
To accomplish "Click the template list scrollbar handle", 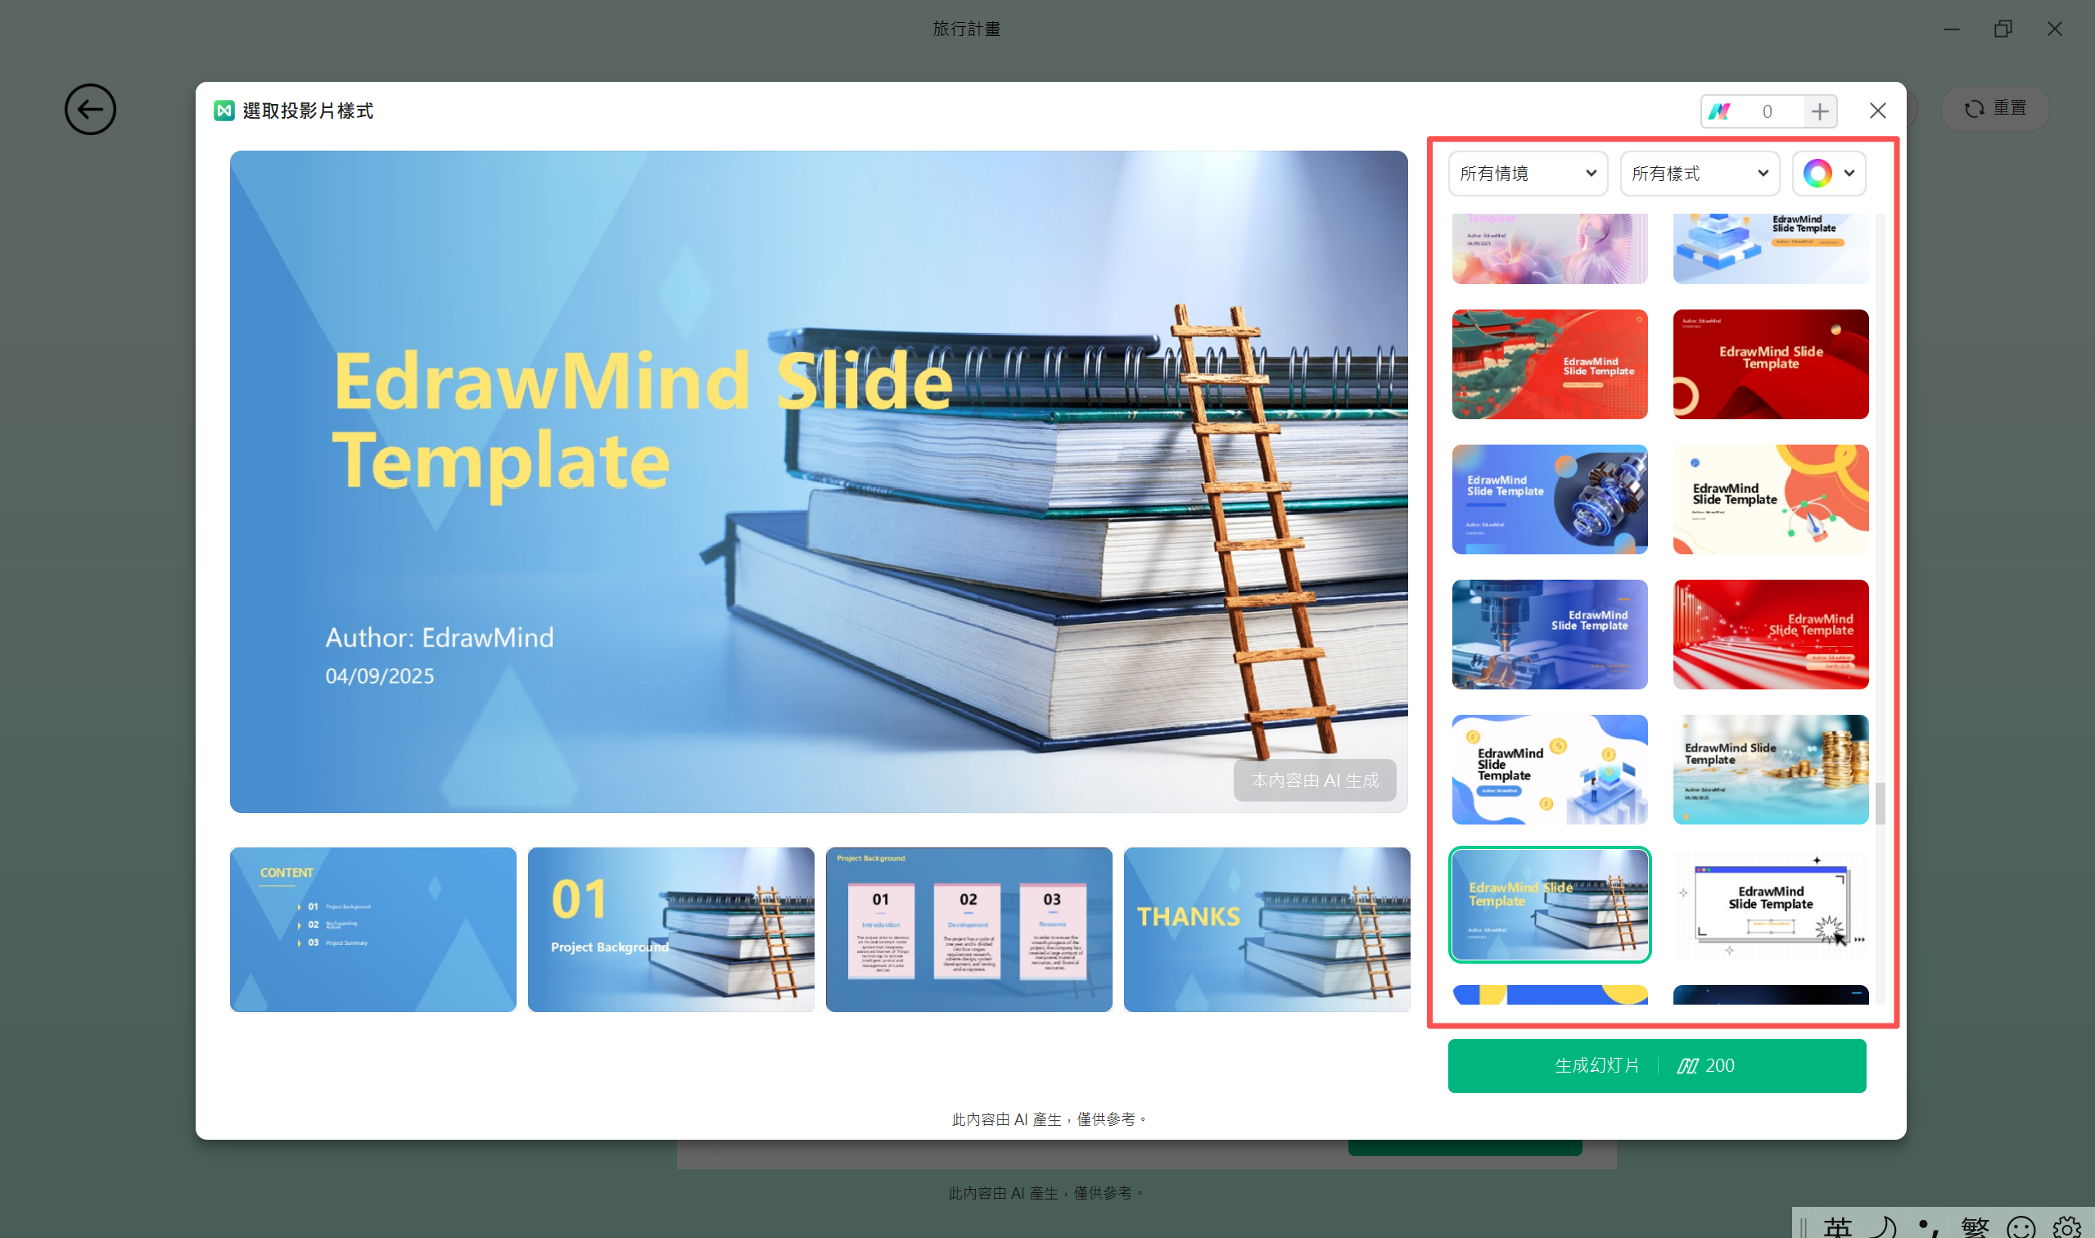I will tap(1879, 802).
